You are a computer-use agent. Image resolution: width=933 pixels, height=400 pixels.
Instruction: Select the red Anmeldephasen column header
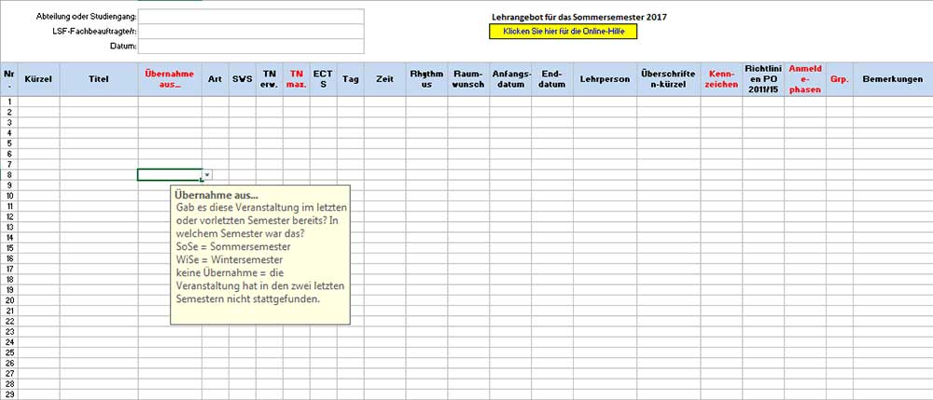click(805, 78)
